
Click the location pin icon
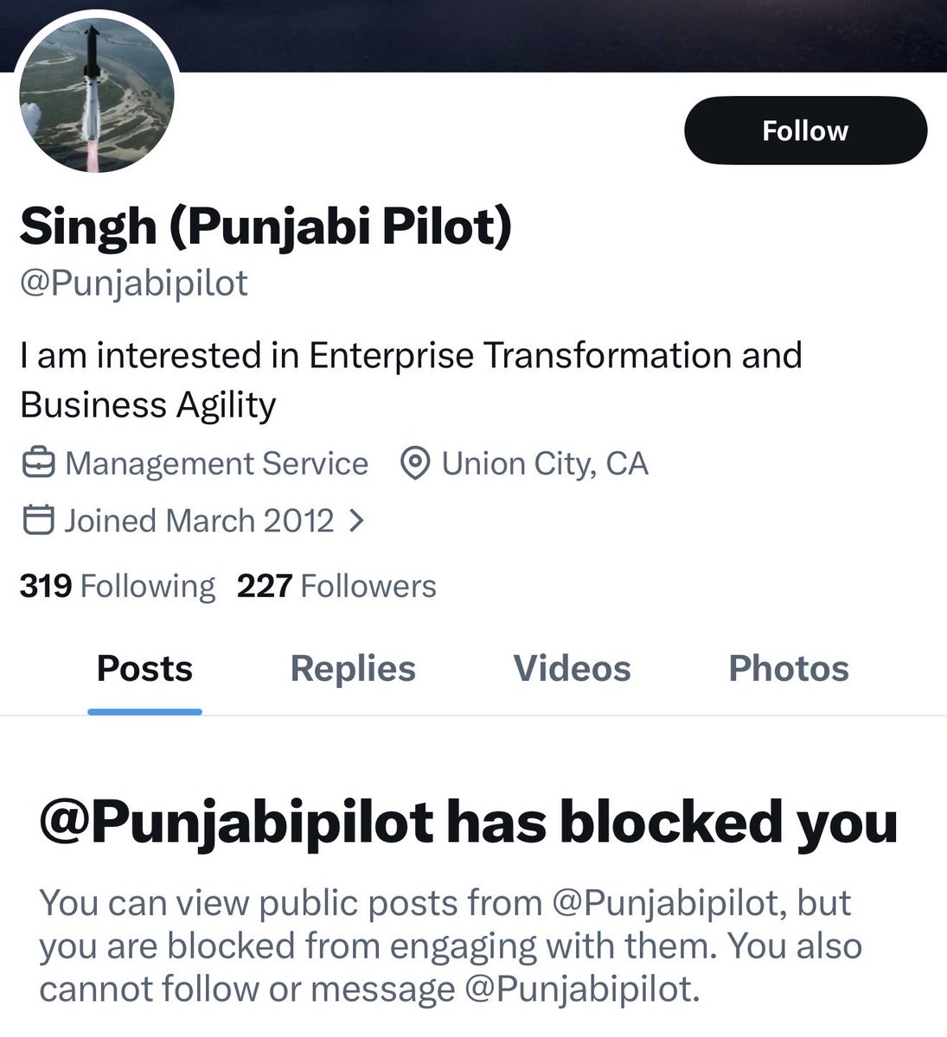[416, 464]
